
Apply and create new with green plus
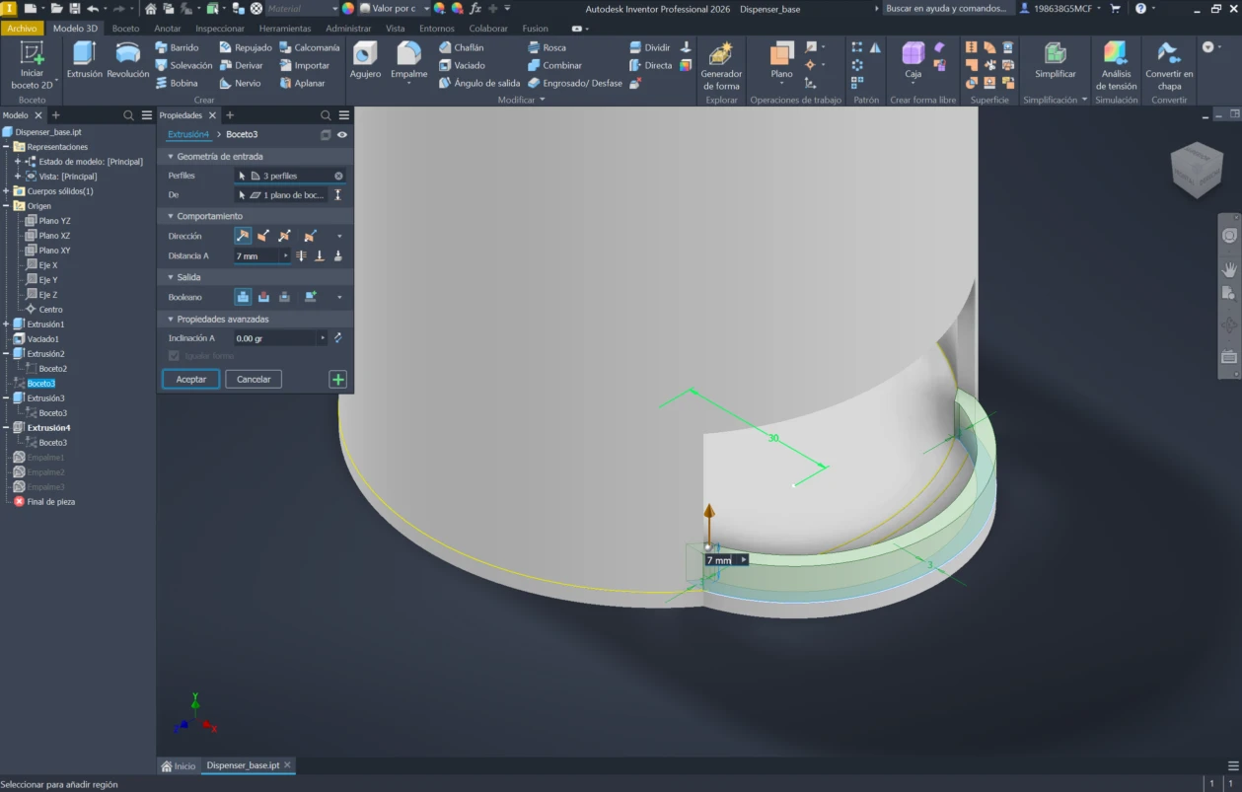tap(337, 379)
